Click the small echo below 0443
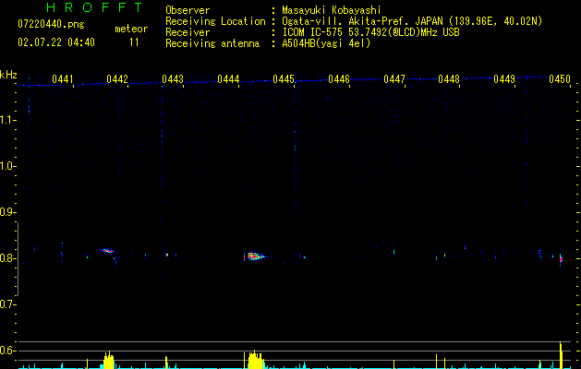The width and height of the screenshot is (581, 369). coord(167,255)
